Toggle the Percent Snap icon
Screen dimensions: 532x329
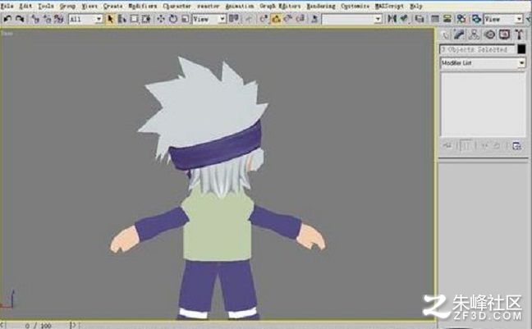pos(288,19)
